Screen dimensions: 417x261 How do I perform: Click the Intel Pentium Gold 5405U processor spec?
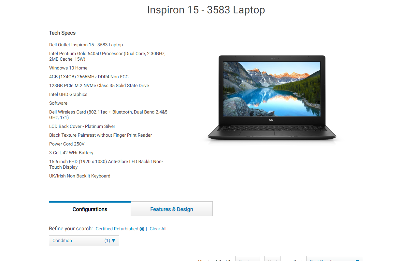(x=108, y=56)
